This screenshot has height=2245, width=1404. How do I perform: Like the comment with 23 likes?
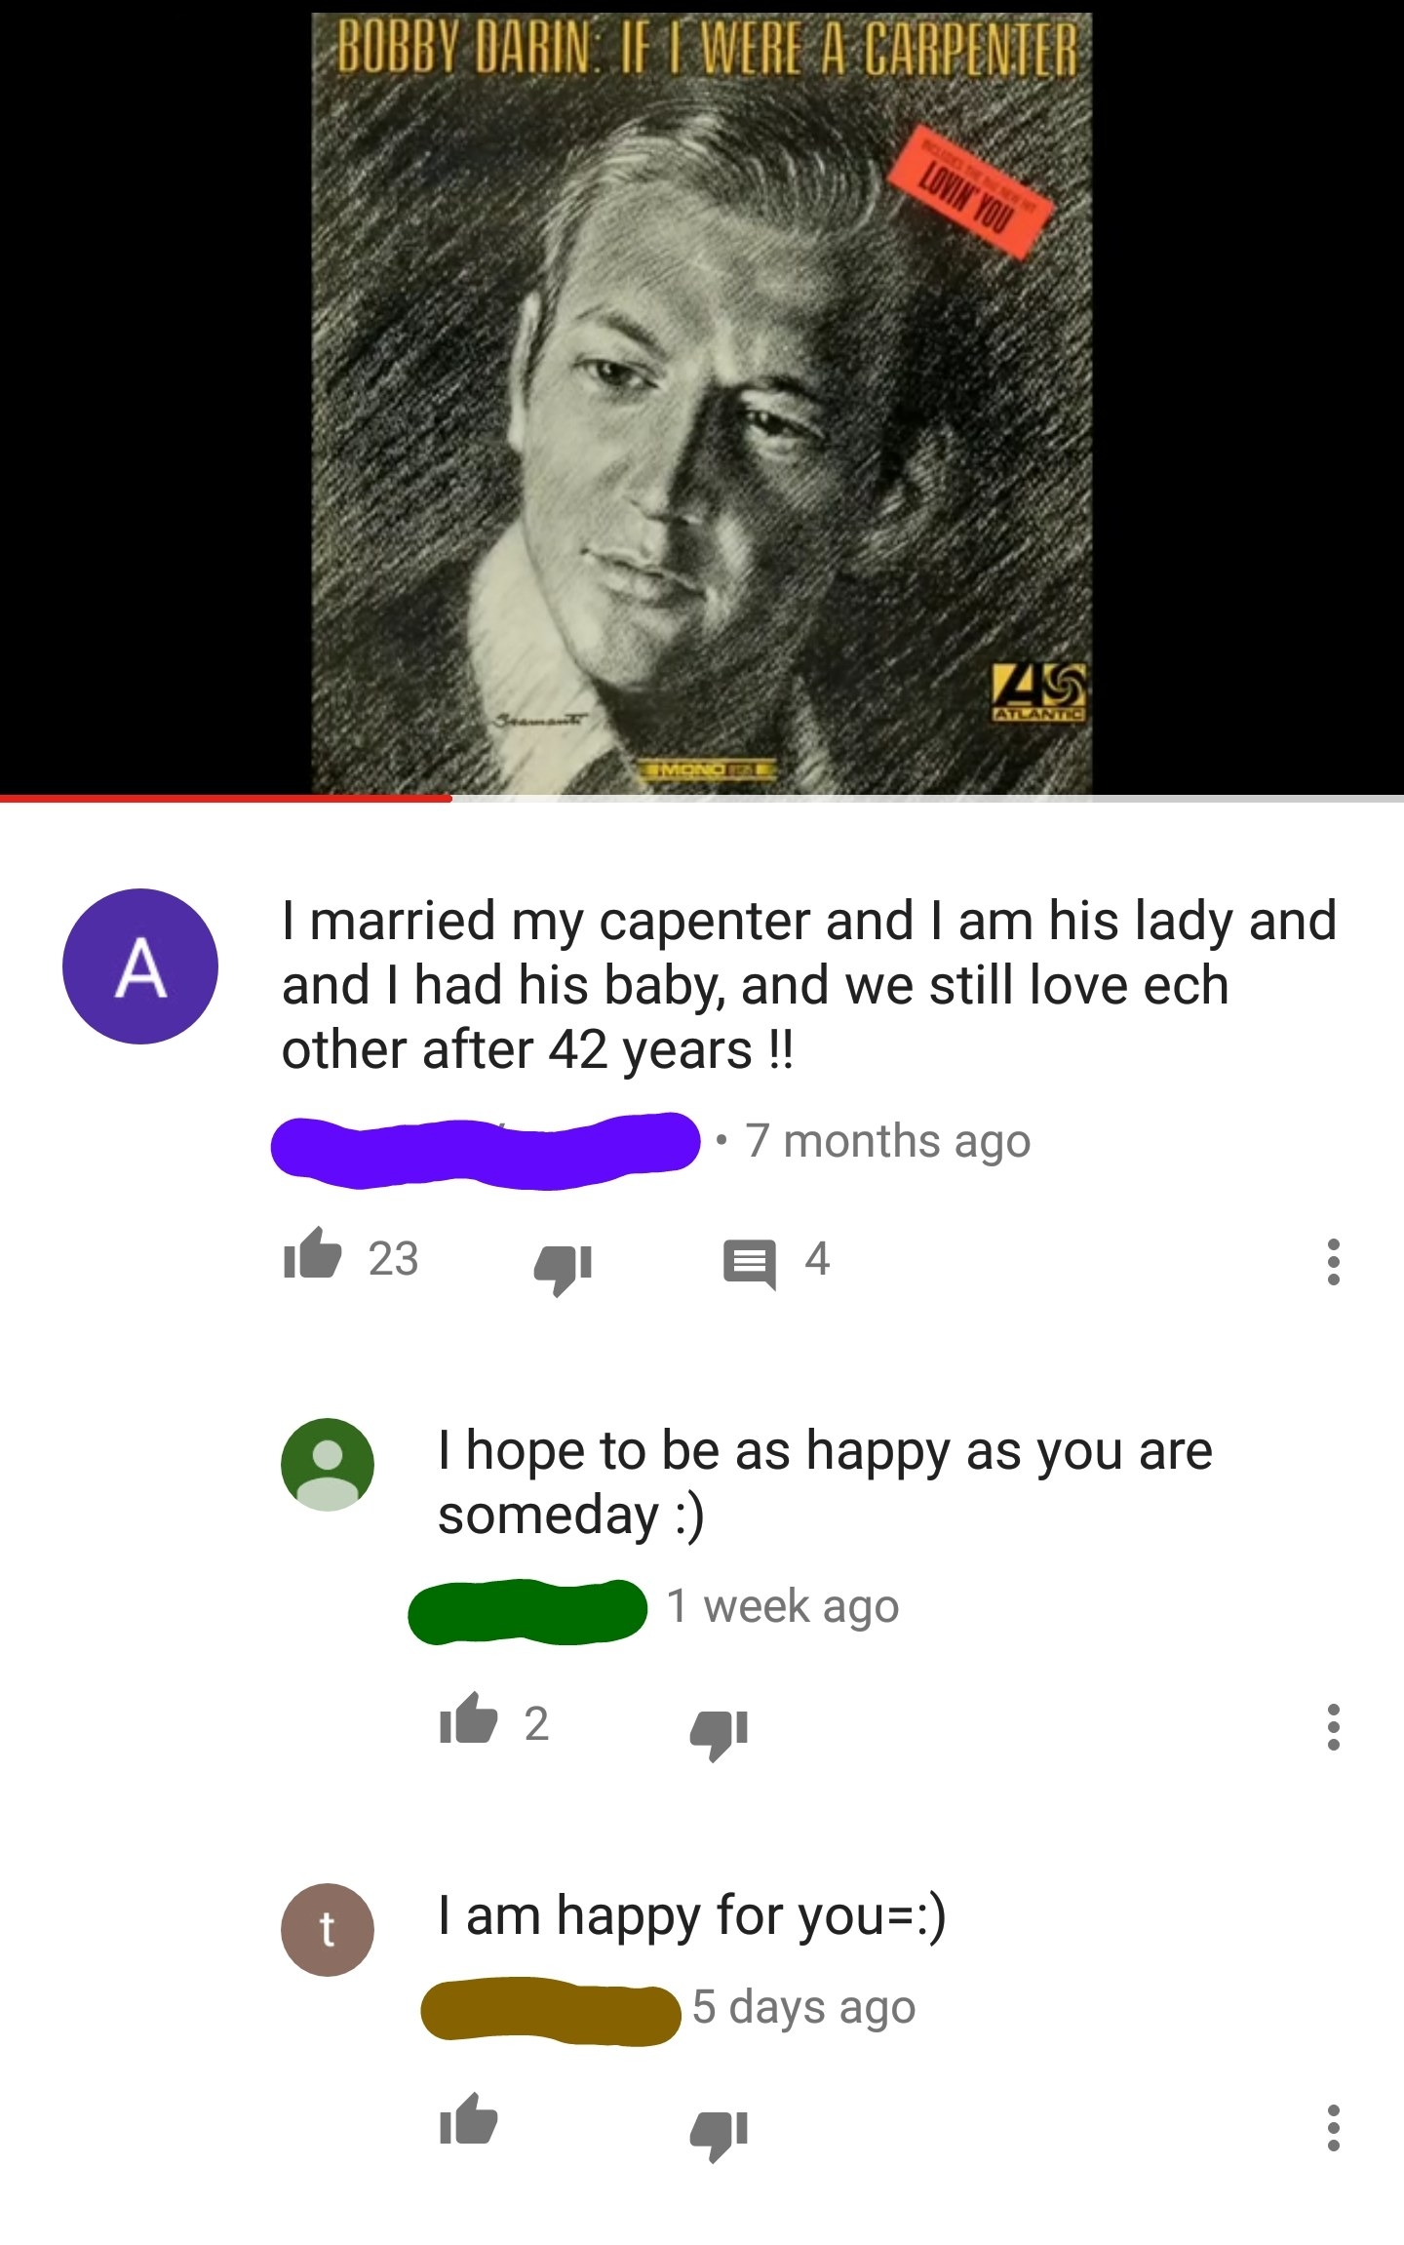click(x=312, y=1255)
